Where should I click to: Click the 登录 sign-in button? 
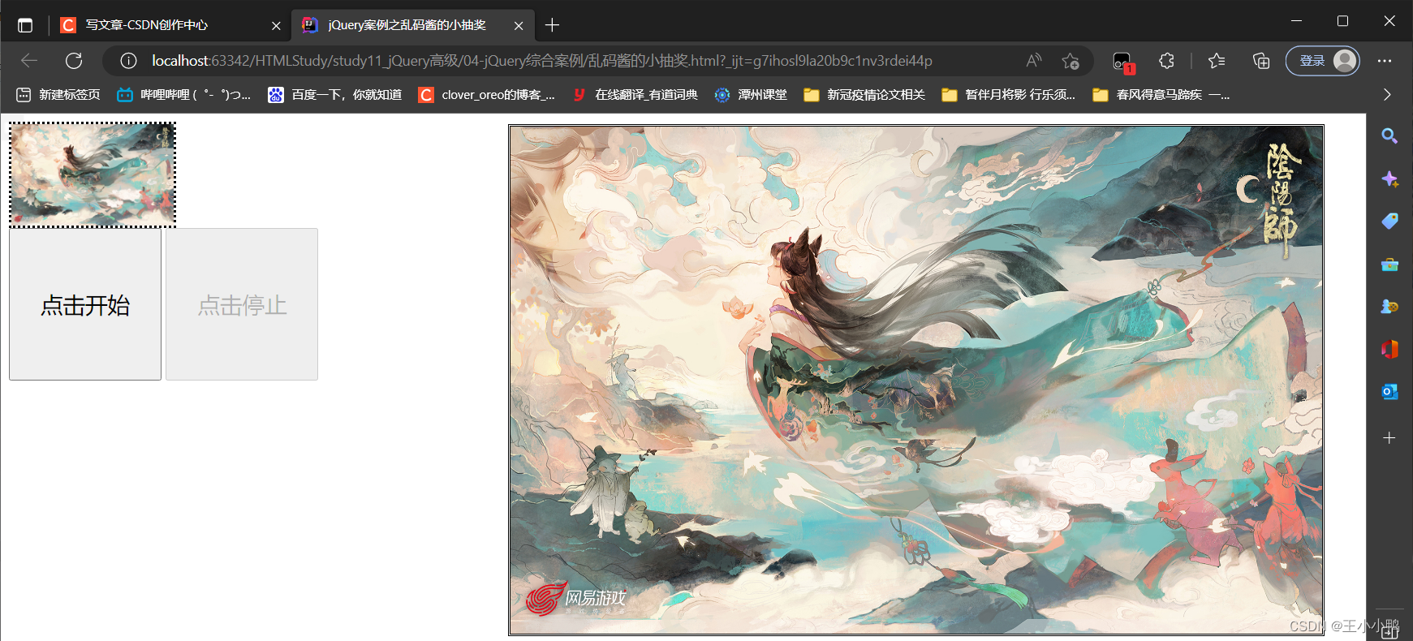pos(1323,61)
